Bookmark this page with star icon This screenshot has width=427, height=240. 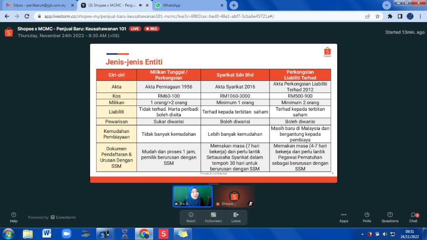click(x=378, y=16)
